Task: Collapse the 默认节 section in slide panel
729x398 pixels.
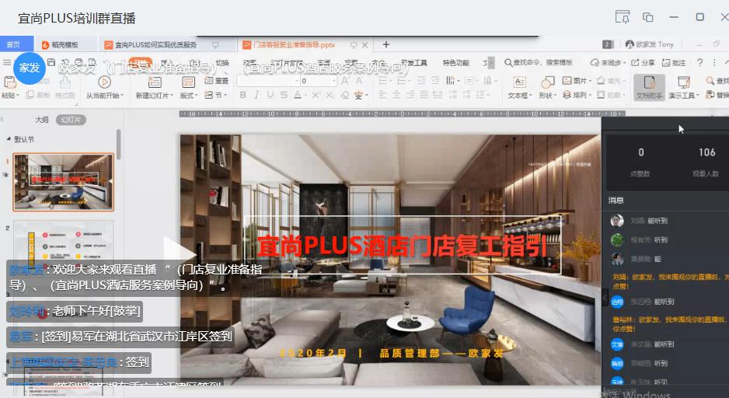Action: [x=9, y=139]
